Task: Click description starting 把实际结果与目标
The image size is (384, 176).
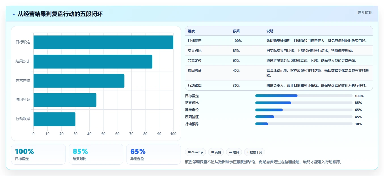Action: [x=310, y=51]
